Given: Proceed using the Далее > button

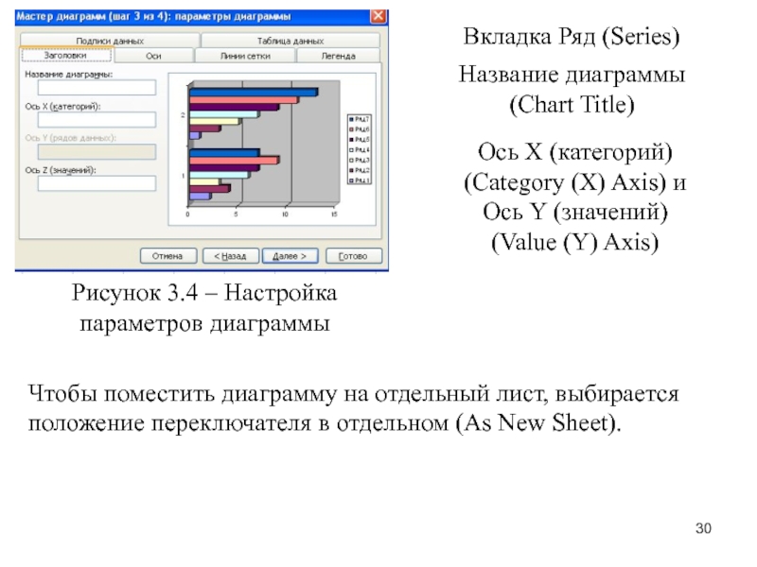Looking at the screenshot, I should point(290,256).
